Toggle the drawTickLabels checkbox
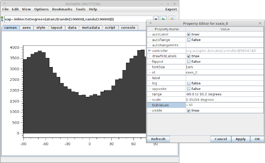Image resolution: width=265 pixels, height=163 pixels. pos(189,56)
